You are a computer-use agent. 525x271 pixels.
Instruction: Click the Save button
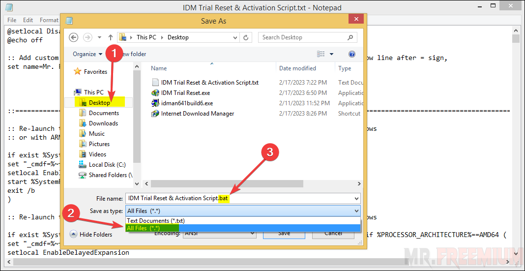click(x=284, y=234)
